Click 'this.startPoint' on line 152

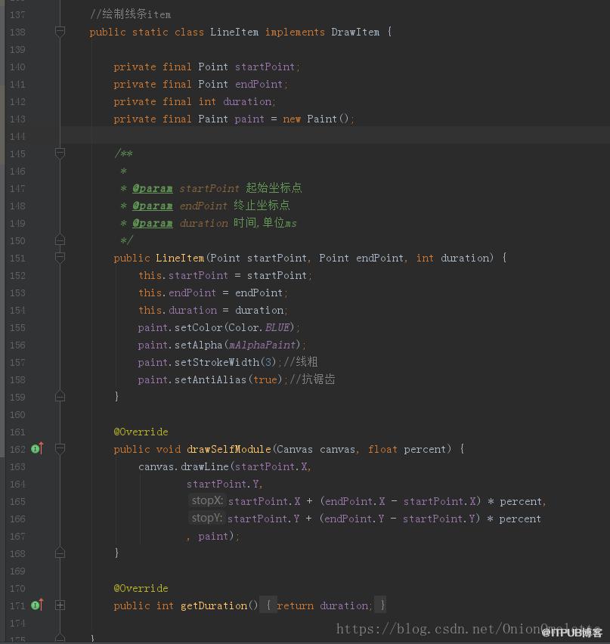pos(183,275)
